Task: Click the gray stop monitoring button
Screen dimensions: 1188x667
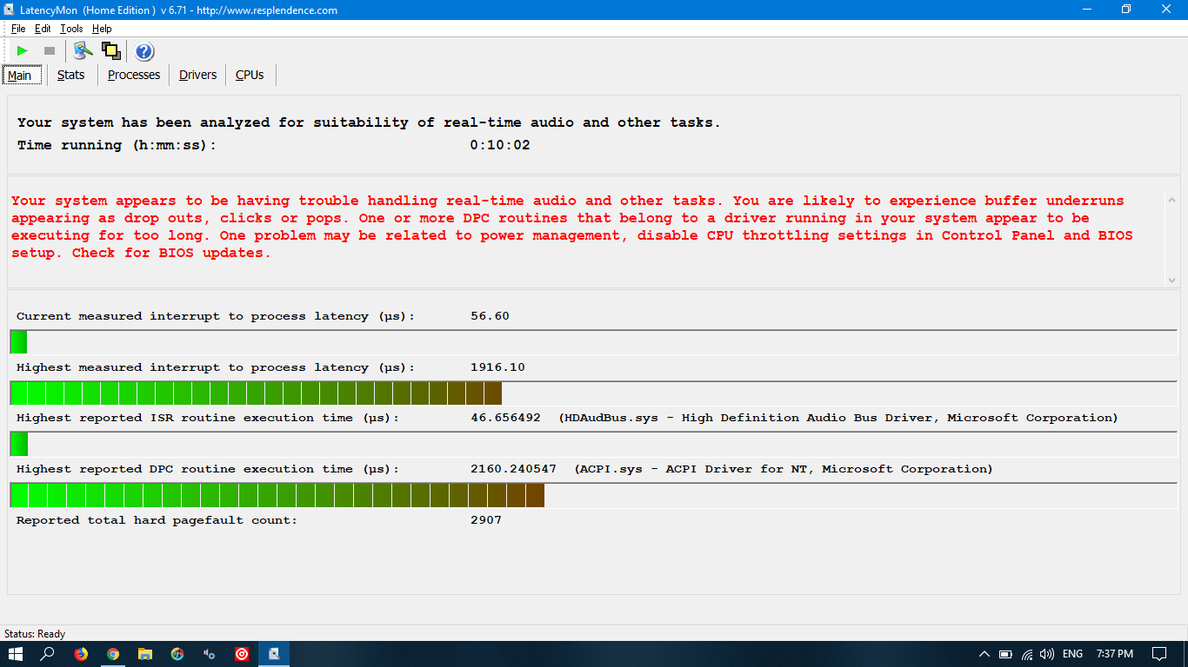Action: [50, 51]
